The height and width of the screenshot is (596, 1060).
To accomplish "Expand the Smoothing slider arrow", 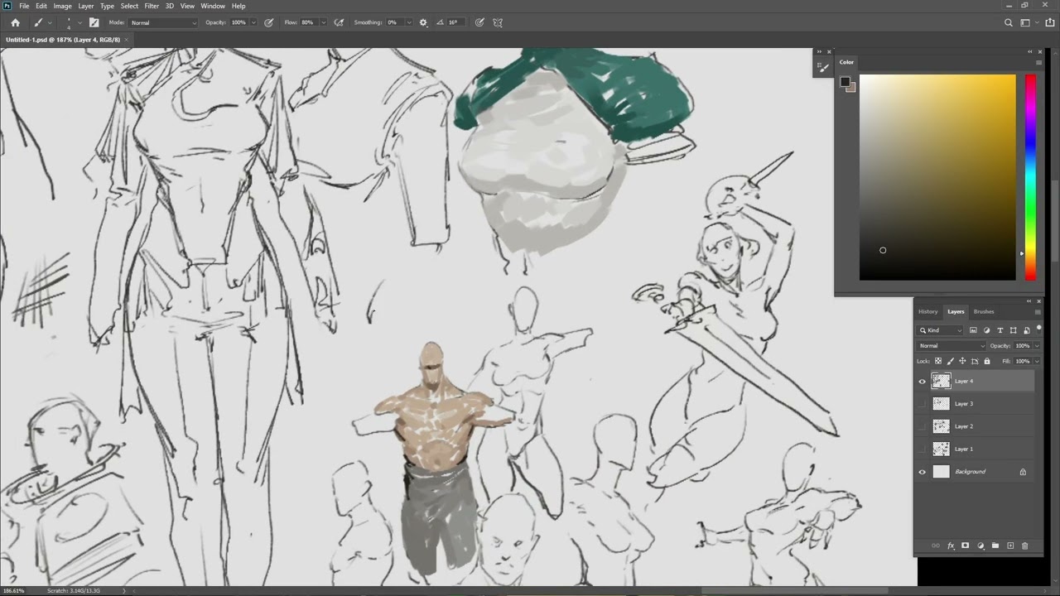I will tap(410, 22).
